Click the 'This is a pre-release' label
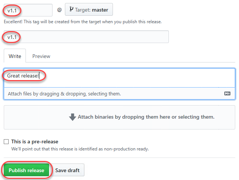The width and height of the screenshot is (239, 180). coord(35,141)
